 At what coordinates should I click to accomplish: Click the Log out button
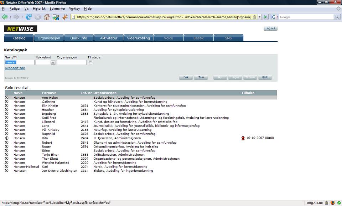[x=270, y=29]
